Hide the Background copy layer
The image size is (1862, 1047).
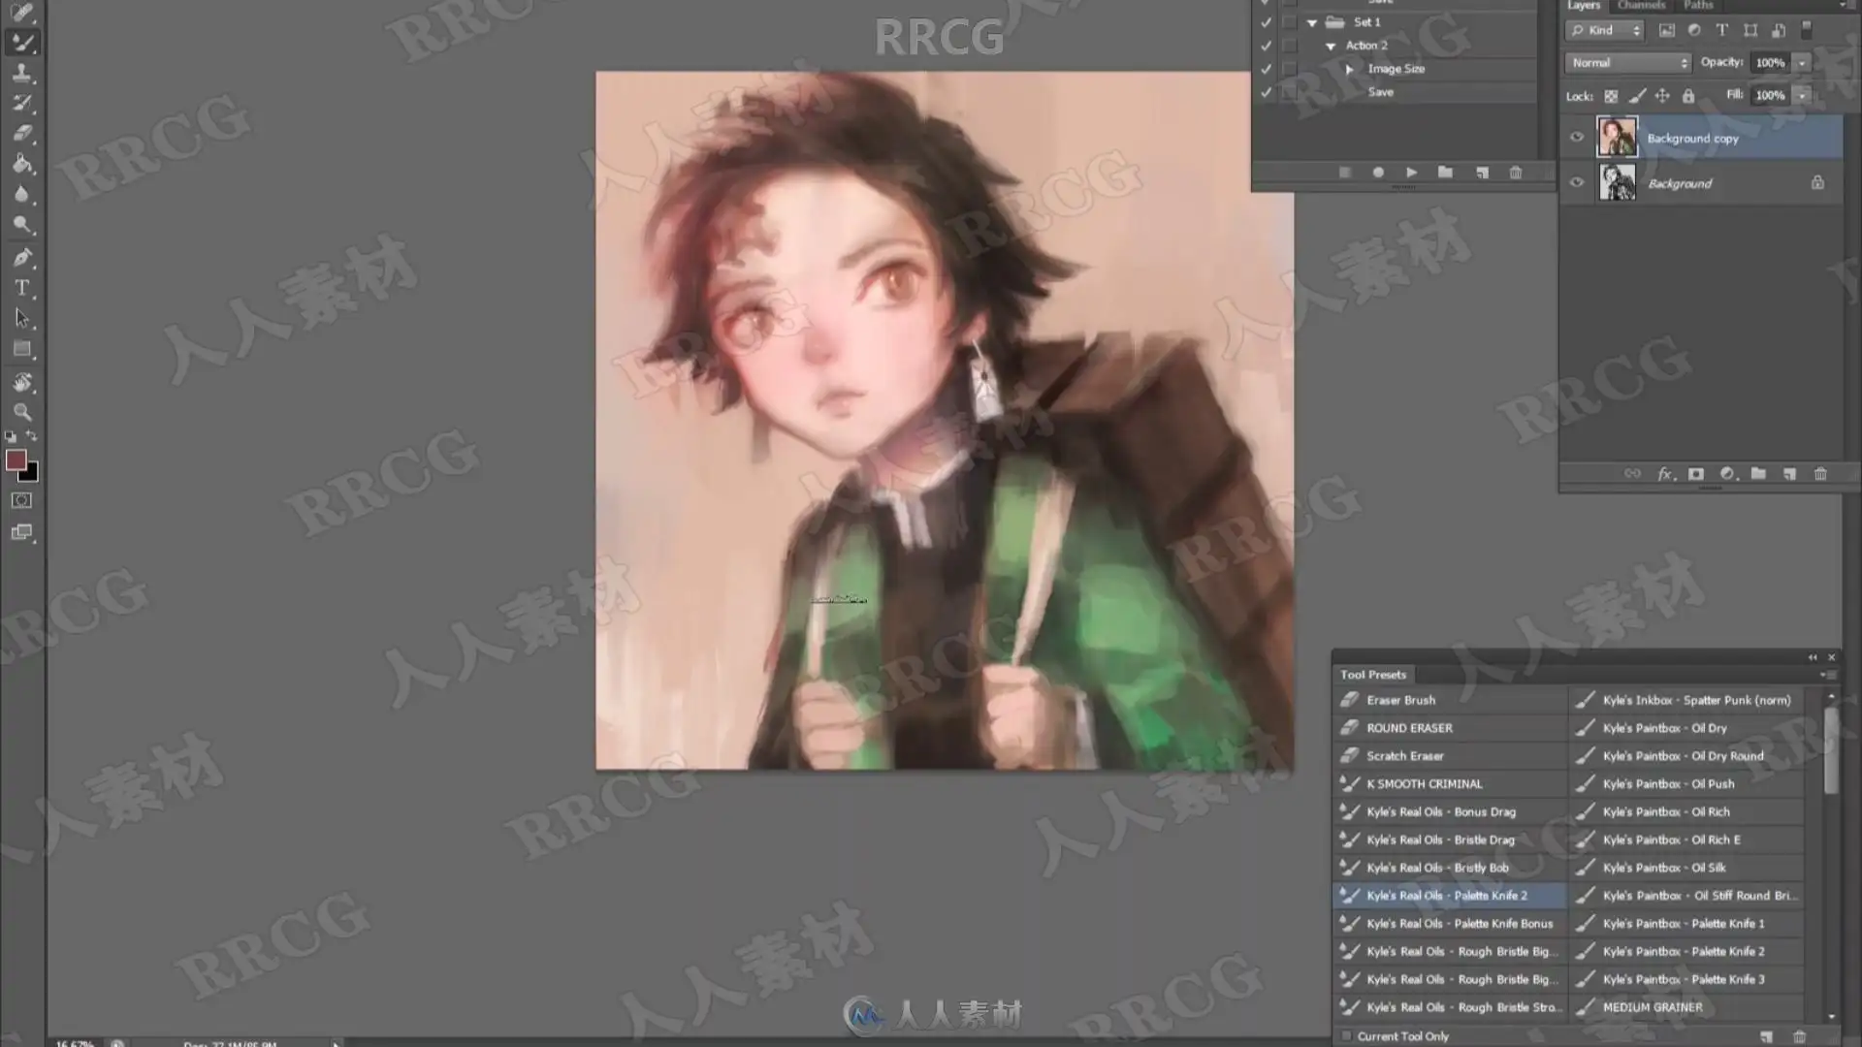1577,138
